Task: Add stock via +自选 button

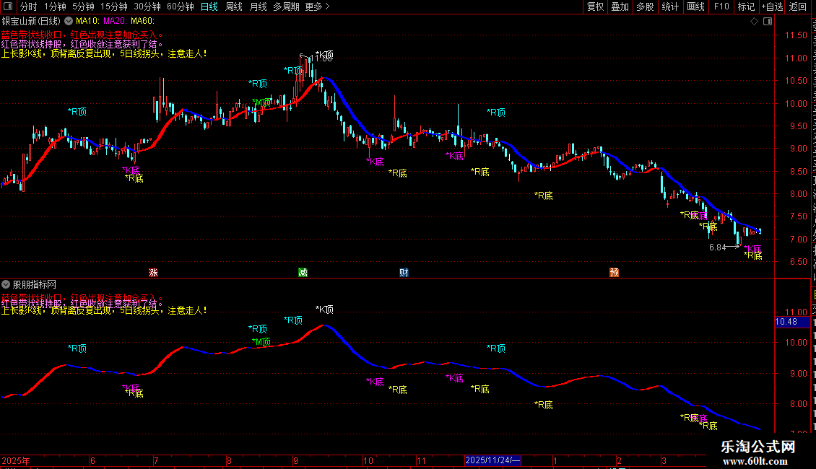Action: click(x=772, y=6)
